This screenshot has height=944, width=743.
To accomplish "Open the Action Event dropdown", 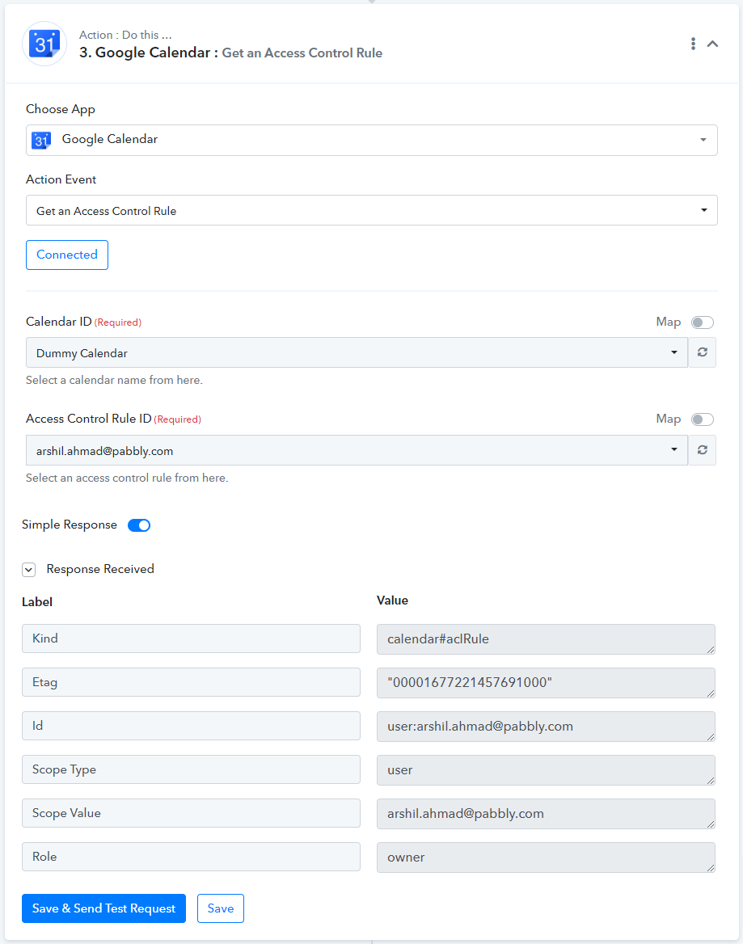I will pyautogui.click(x=372, y=210).
